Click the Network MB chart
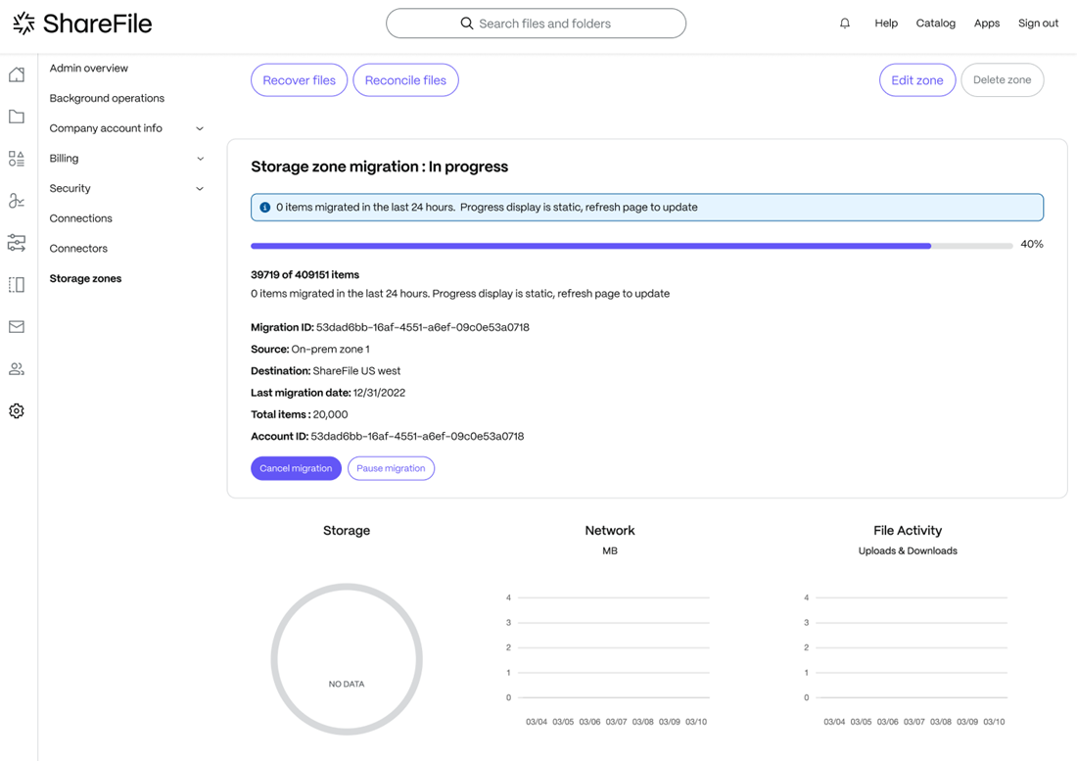The height and width of the screenshot is (761, 1077). click(x=610, y=658)
